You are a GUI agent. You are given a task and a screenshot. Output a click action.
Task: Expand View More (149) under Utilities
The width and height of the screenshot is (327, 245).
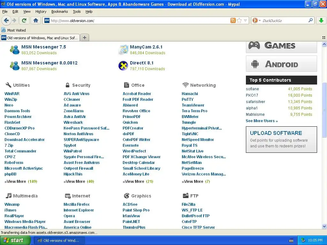point(21,182)
